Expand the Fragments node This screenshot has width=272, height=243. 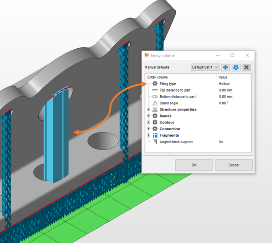tap(149, 135)
